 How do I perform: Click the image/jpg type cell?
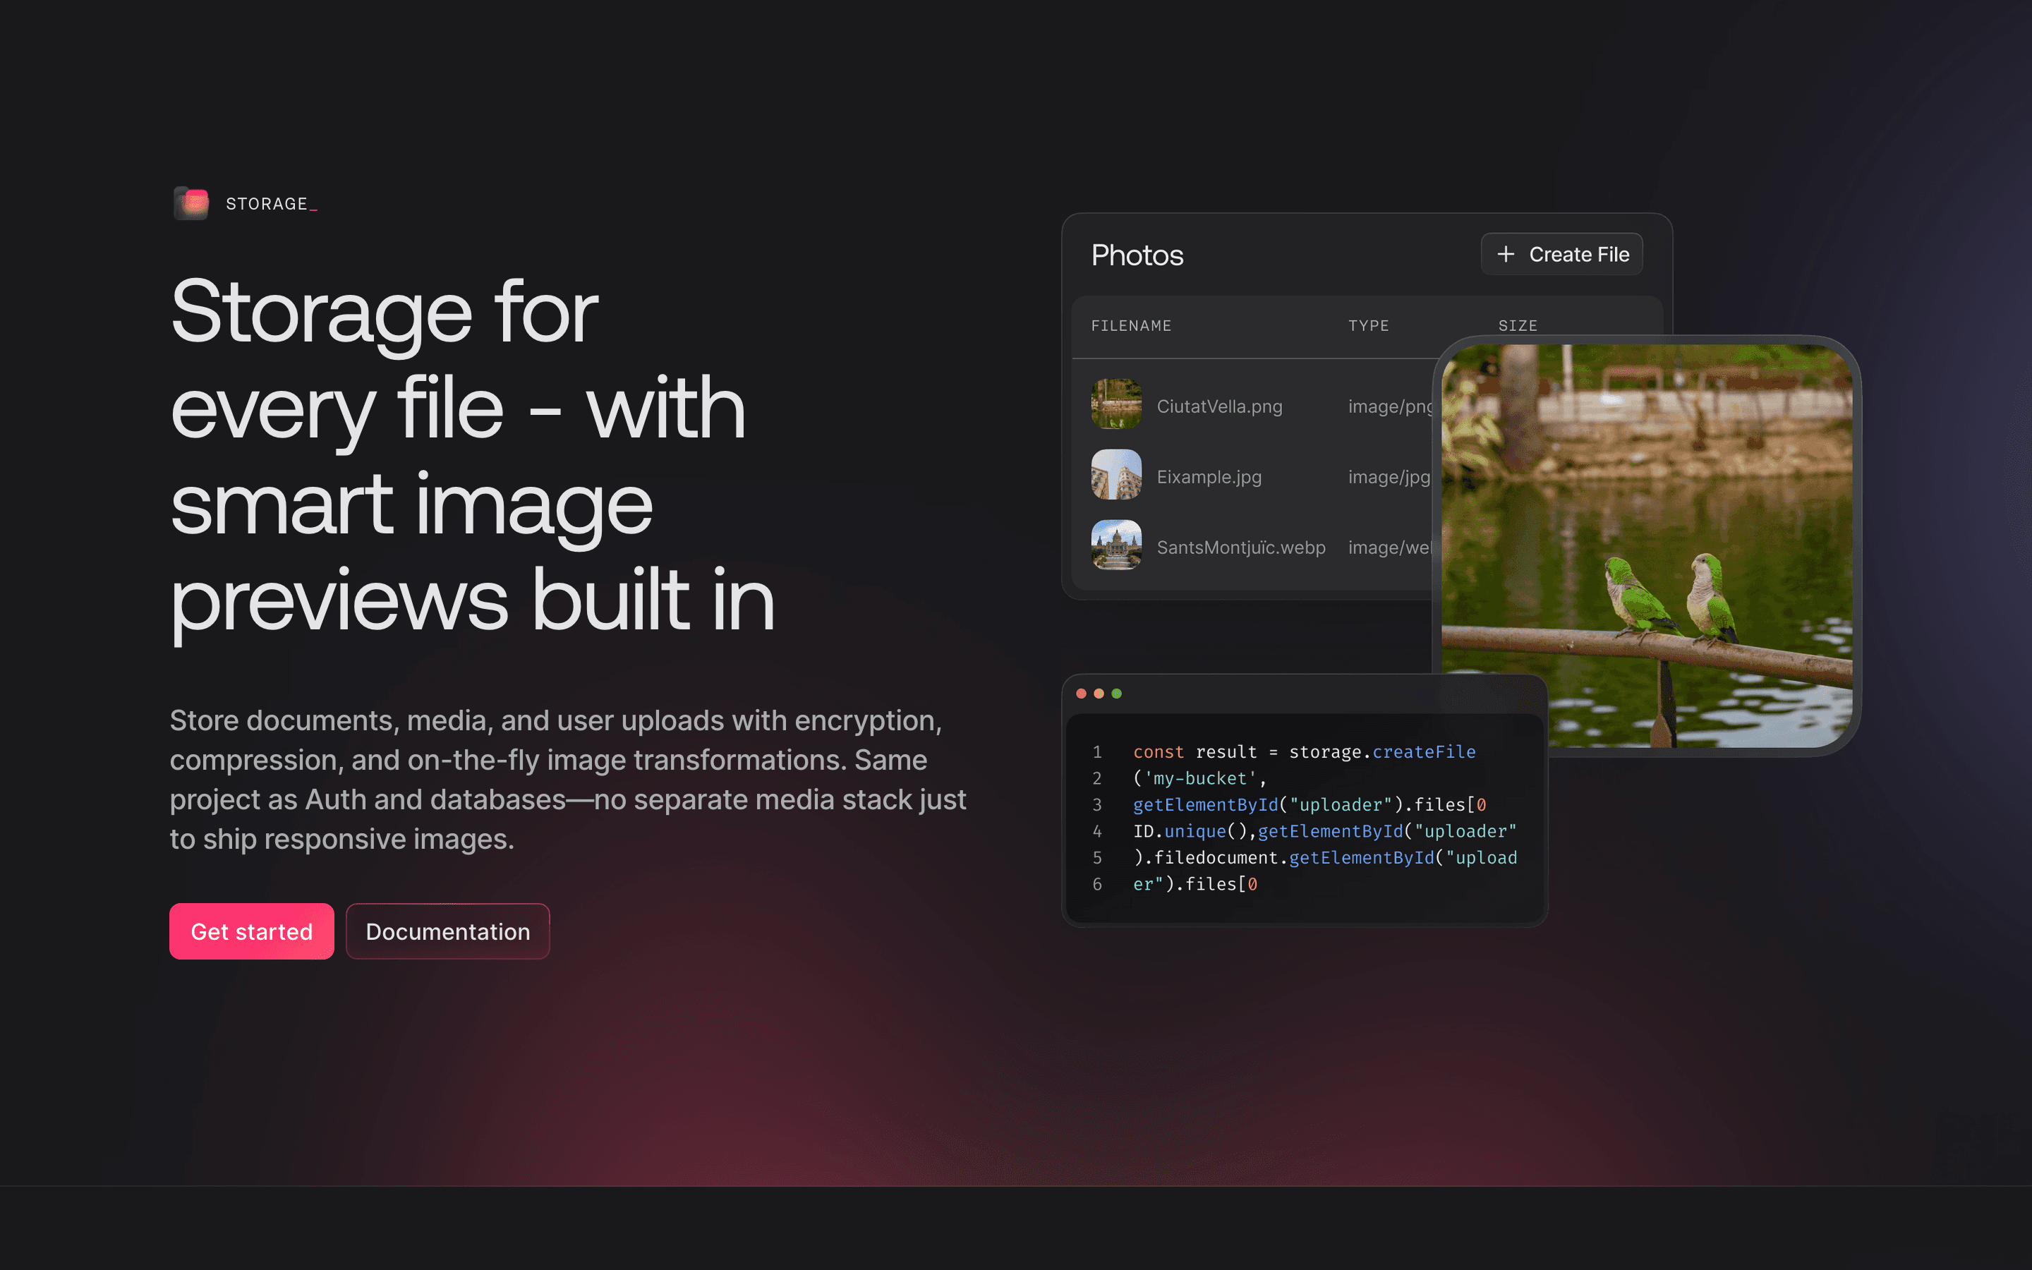click(x=1389, y=477)
